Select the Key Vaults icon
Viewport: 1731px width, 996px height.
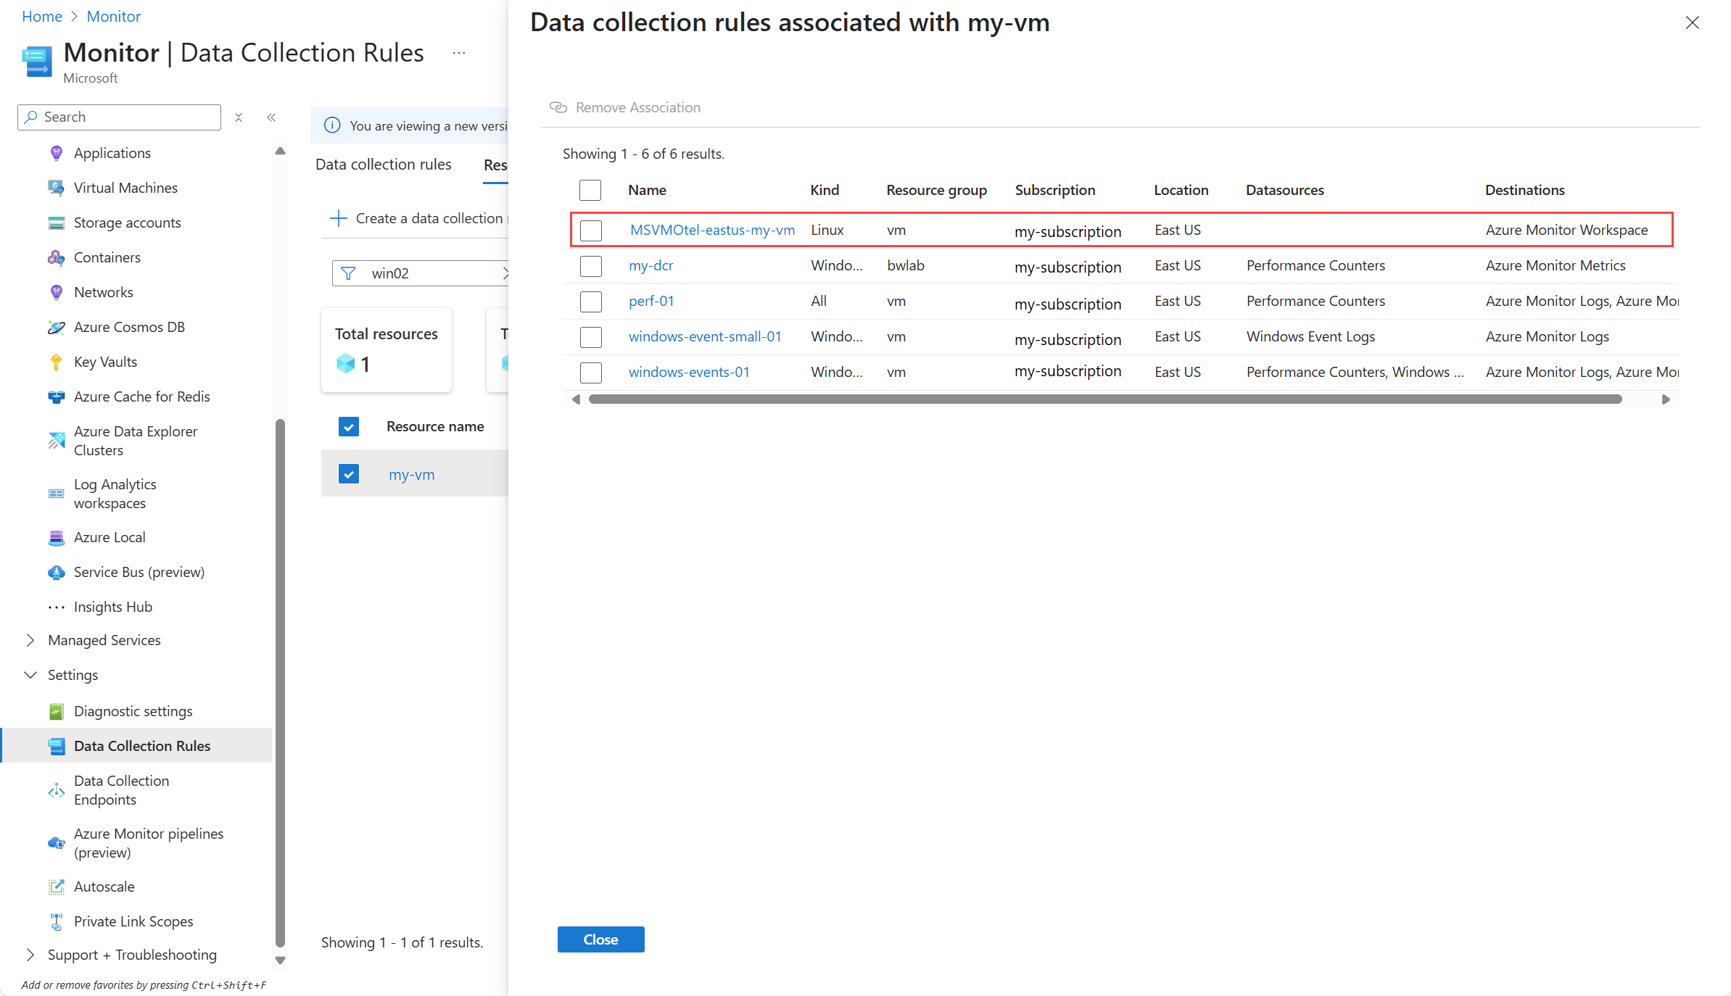56,362
